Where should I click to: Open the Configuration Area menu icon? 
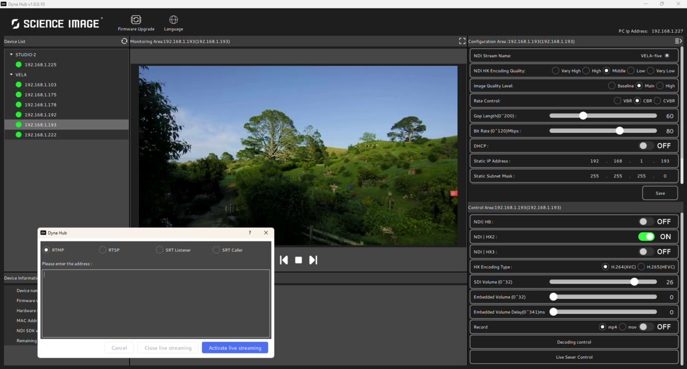point(678,41)
